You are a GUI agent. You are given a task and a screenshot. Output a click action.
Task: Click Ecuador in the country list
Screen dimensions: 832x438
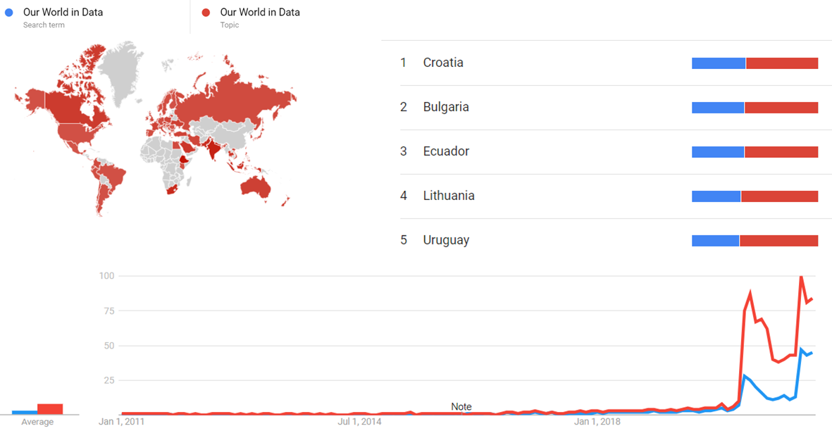446,151
